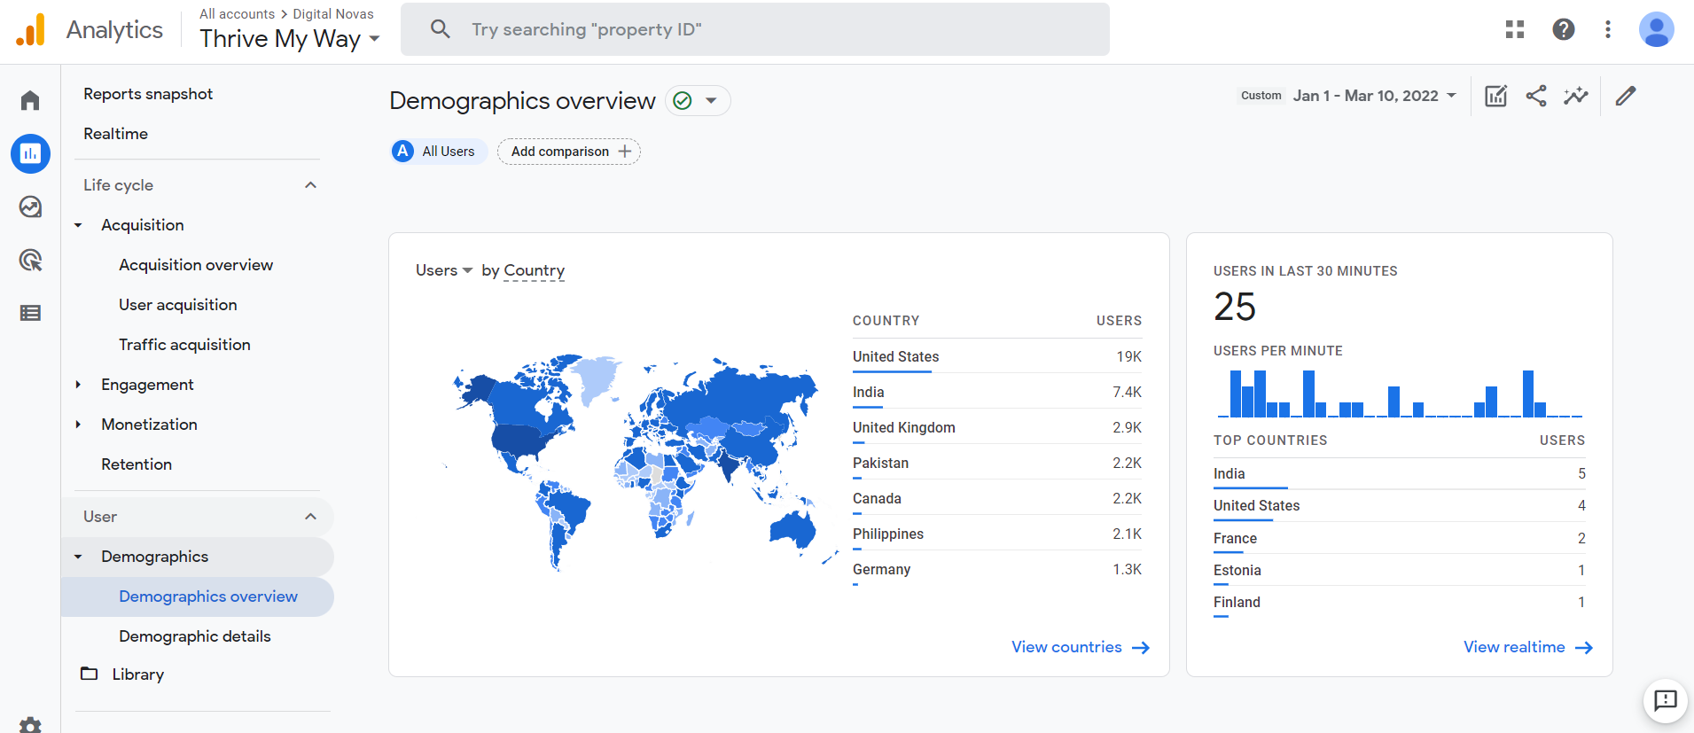The image size is (1694, 733).
Task: Collapse the Life cycle section chevron
Action: point(310,185)
